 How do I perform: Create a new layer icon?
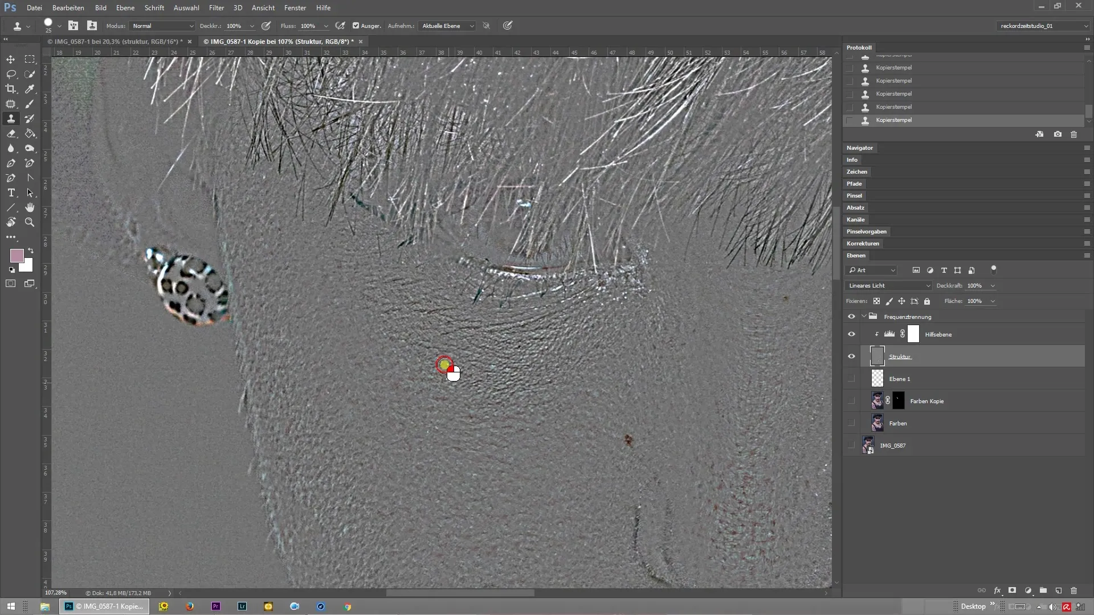tap(1058, 591)
